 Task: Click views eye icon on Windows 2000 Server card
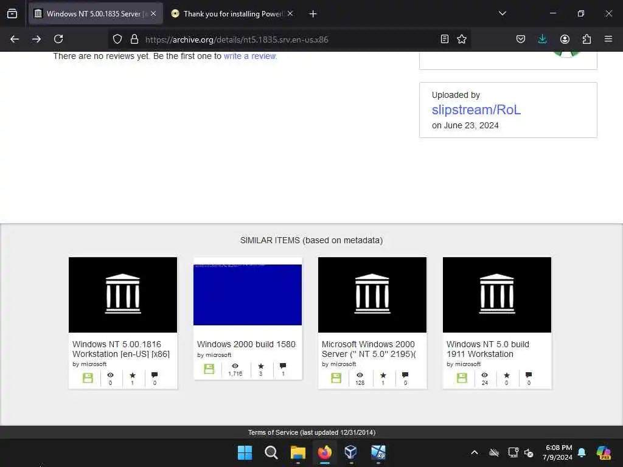pyautogui.click(x=360, y=375)
